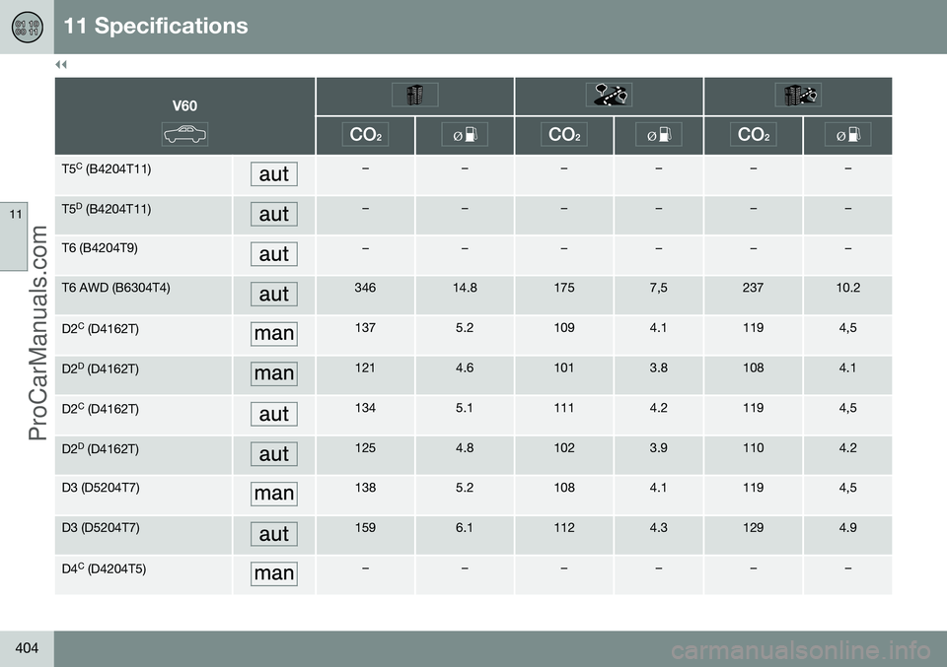Screen dimensions: 947x667
Task: Click the urban CO2 value 125
Action: tap(365, 448)
